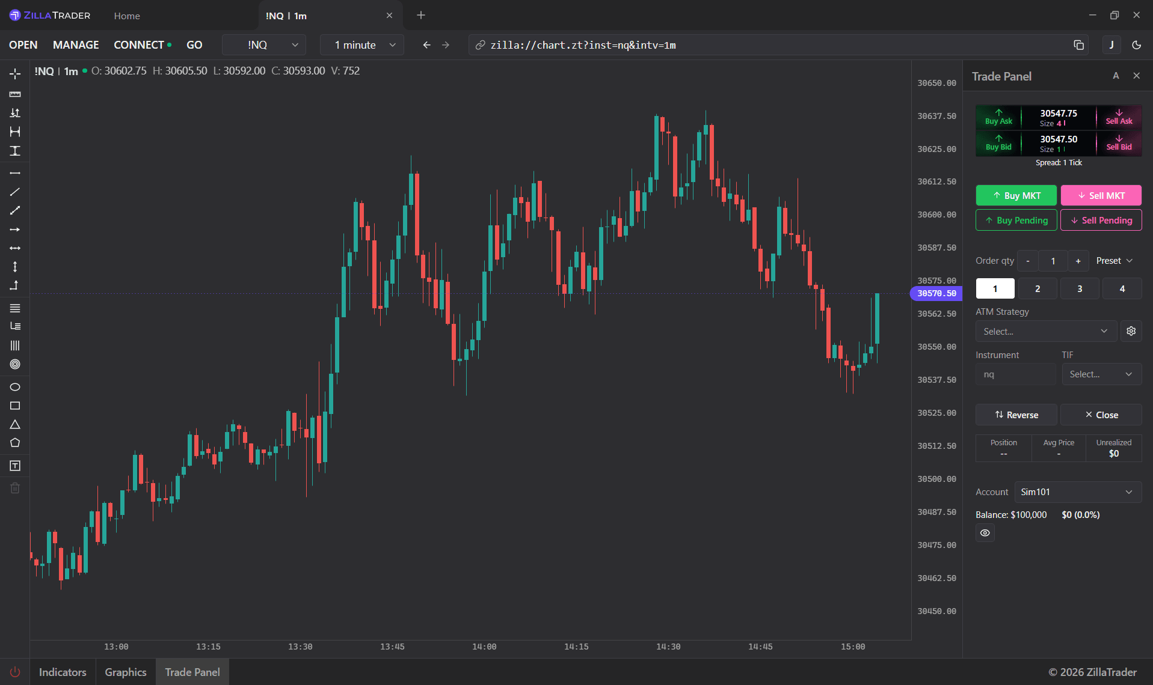
Task: Click Buy Ask in the price ladder
Action: pyautogui.click(x=998, y=117)
